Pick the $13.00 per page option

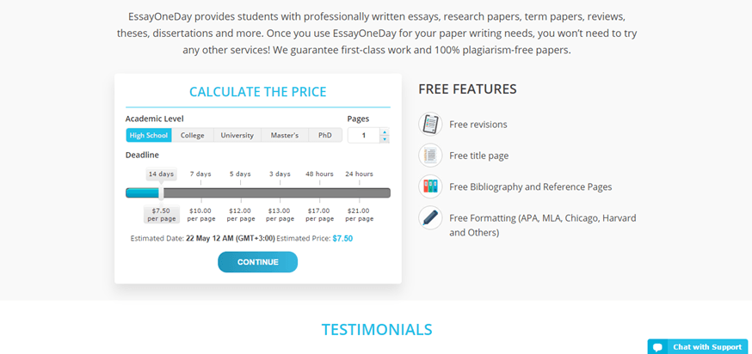279,214
